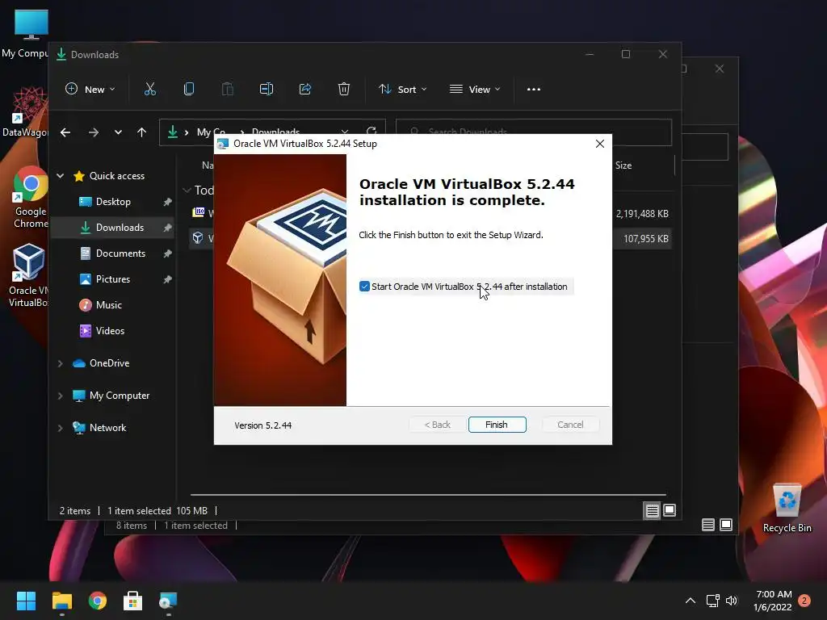Select Pictures in the navigation pane
Image resolution: width=827 pixels, height=620 pixels.
click(112, 279)
